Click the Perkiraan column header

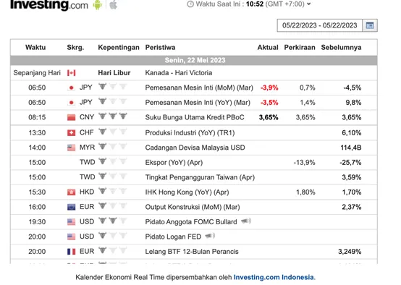click(300, 48)
